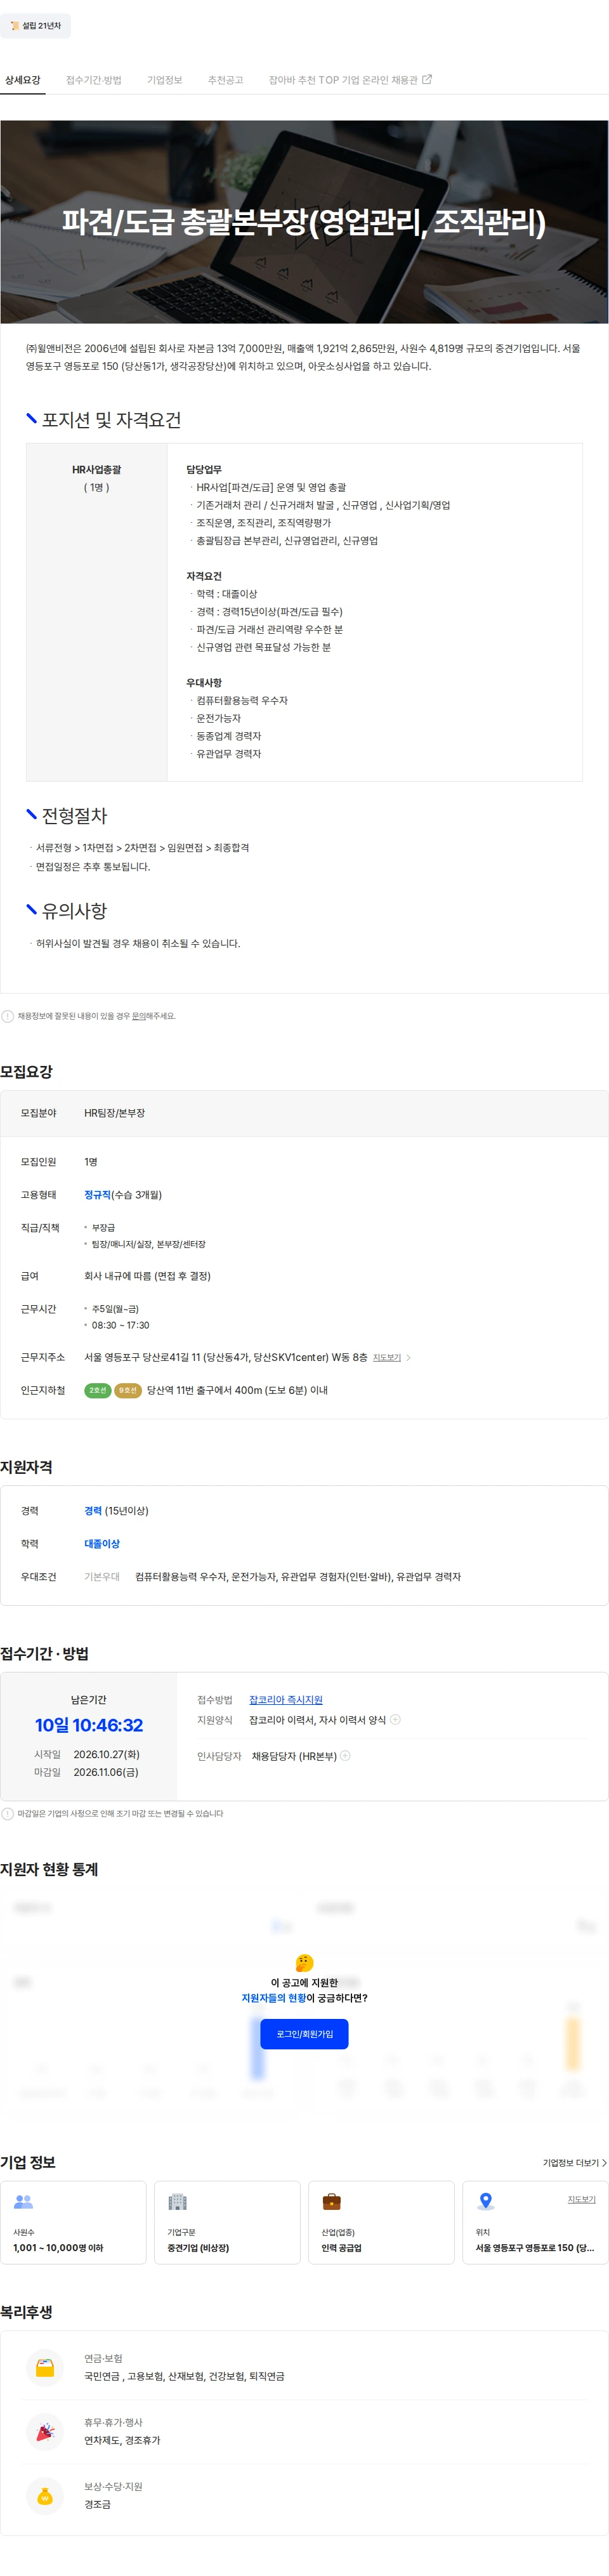This screenshot has height=2576, width=609.
Task: Click the HR팀장/본부장 recruitment field text
Action: coord(114,1113)
